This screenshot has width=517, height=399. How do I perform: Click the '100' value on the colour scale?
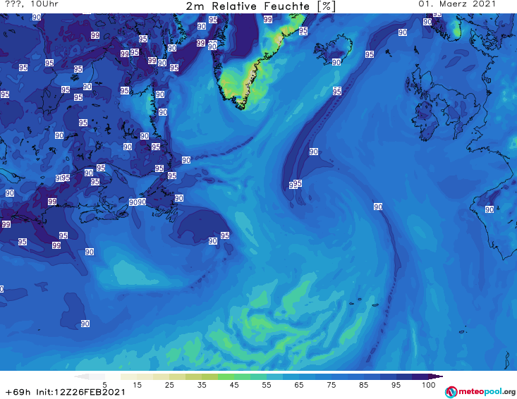428,385
